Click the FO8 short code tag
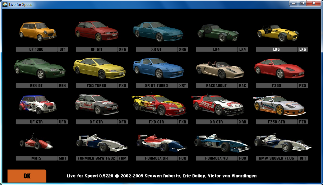Image resolution: width=323 pixels, height=185 pixels. click(x=243, y=158)
